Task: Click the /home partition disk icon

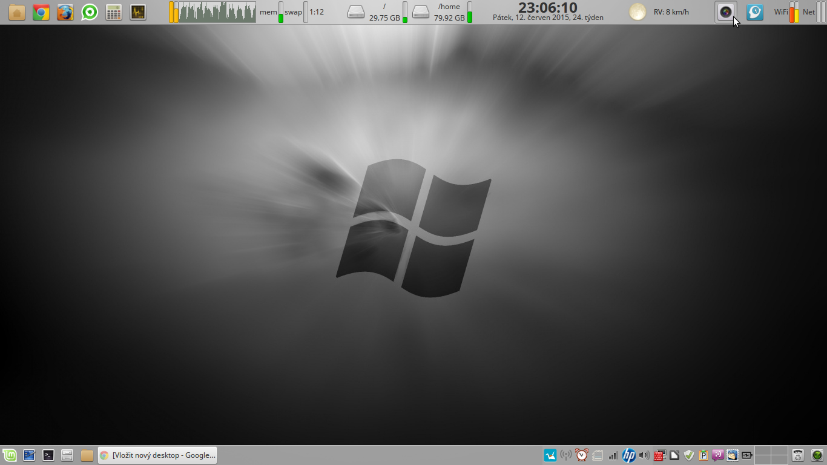Action: (421, 12)
